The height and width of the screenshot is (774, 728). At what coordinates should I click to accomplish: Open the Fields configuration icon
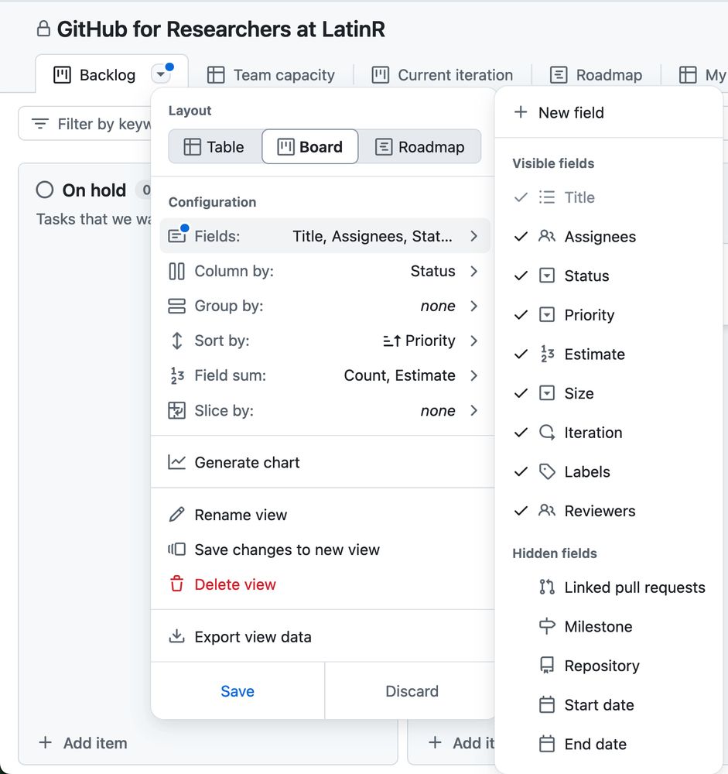177,236
